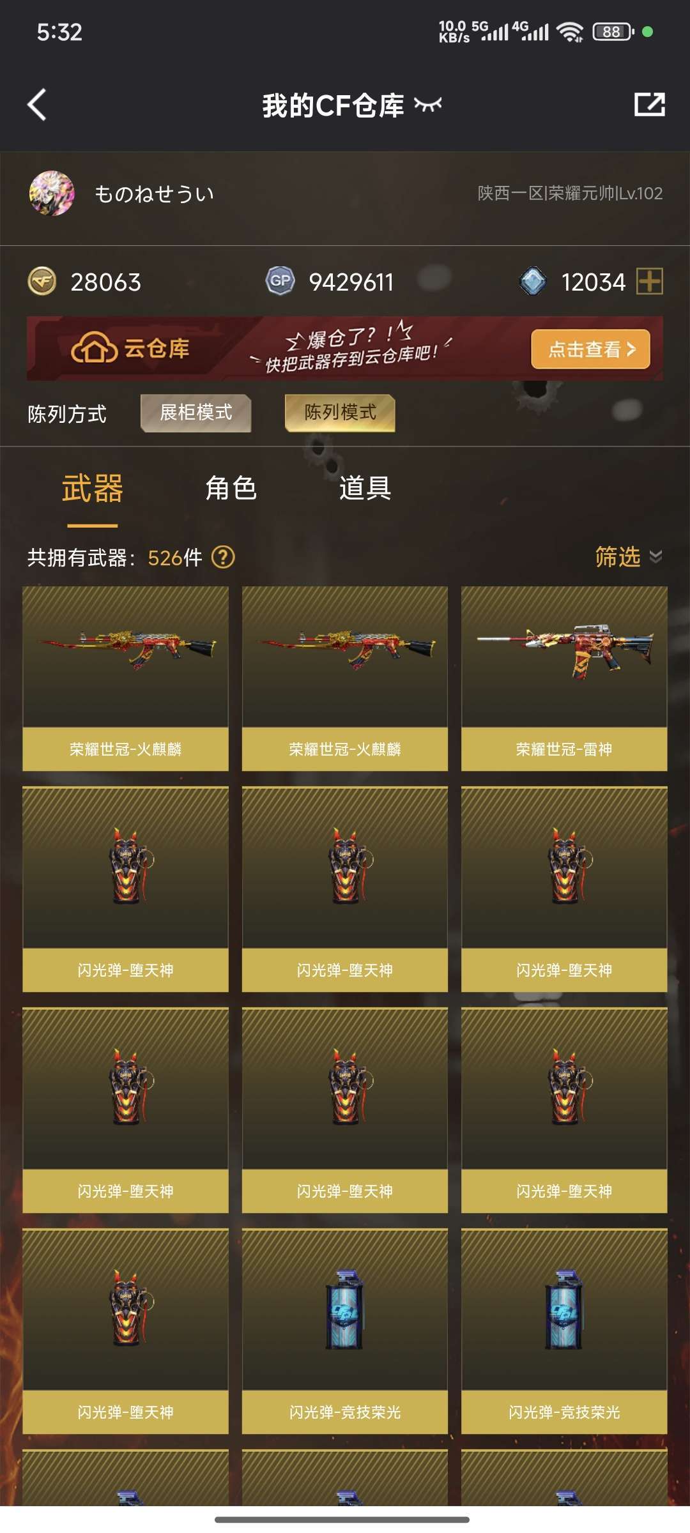Expand the 筛选 filter dropdown
The image size is (690, 1533).
click(629, 557)
